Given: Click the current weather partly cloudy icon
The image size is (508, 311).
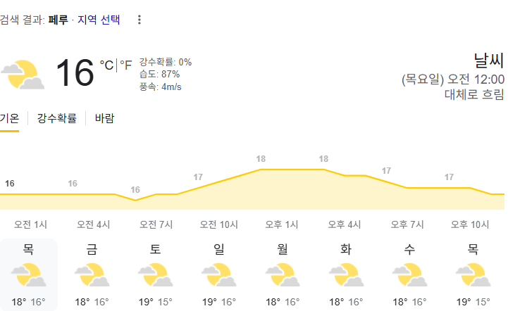Looking at the screenshot, I should [x=23, y=75].
